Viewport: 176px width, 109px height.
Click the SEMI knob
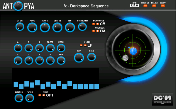pyautogui.click(x=70, y=27)
